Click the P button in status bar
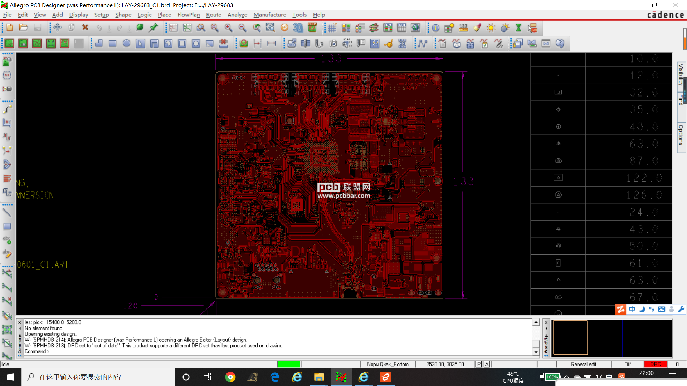Viewport: 687px width, 386px height. click(x=479, y=364)
